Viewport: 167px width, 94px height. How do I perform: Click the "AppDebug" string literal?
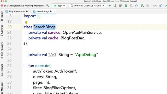[86, 55]
